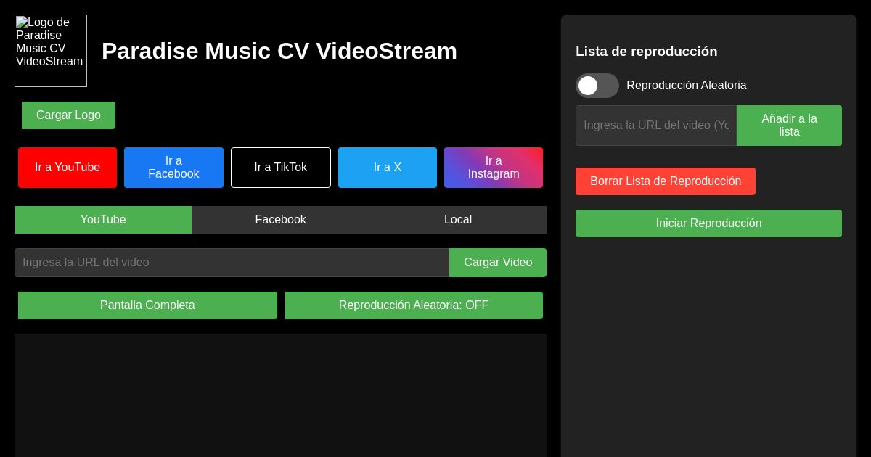The height and width of the screenshot is (457, 871).
Task: Activate Pantalla Completa mode
Action: click(x=147, y=305)
